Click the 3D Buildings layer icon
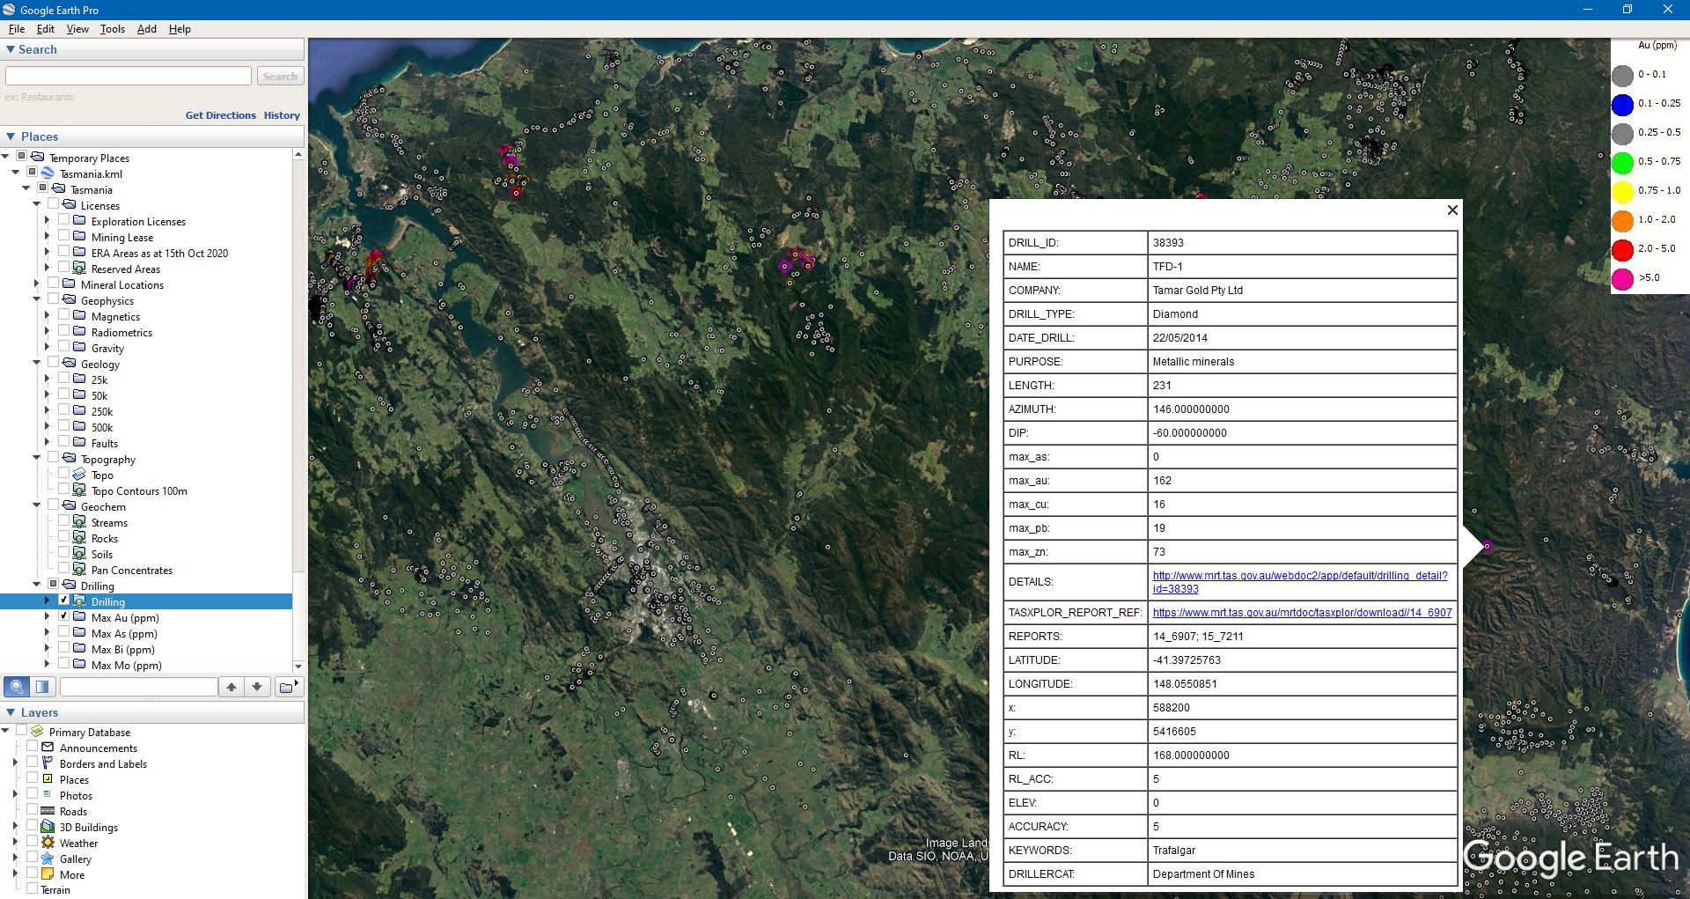 click(x=48, y=827)
